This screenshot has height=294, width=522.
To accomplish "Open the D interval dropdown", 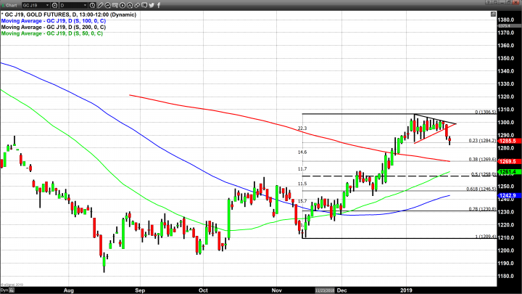I will [73, 5].
